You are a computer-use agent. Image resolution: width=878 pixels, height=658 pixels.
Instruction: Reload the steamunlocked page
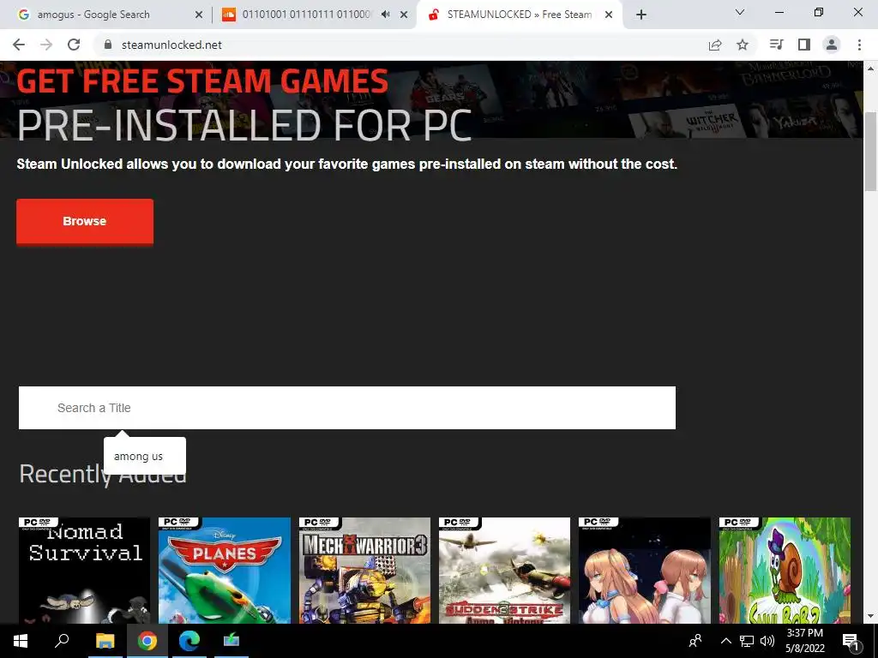(x=74, y=45)
